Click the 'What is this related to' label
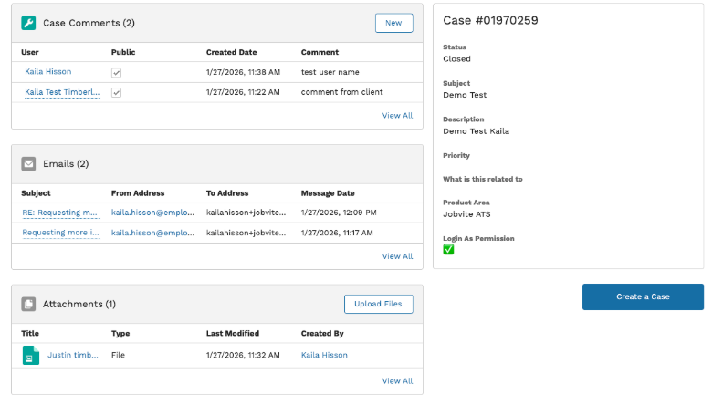 483,179
